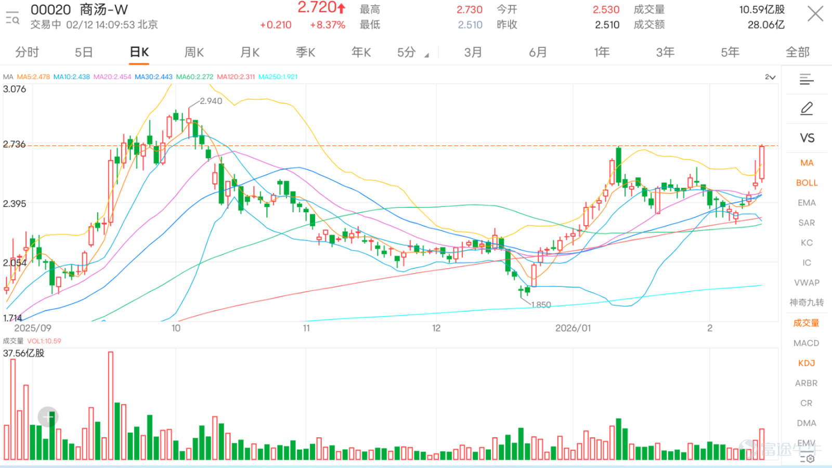Open the chart list settings icon
Viewport: 832px width, 468px height.
click(x=806, y=79)
